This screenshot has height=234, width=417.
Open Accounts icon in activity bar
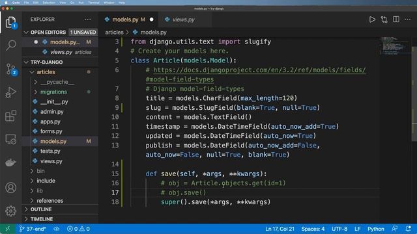click(10, 188)
